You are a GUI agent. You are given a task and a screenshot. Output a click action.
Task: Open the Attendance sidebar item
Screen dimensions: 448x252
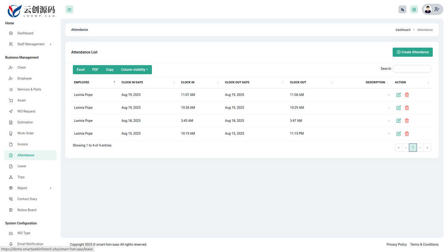point(30,155)
